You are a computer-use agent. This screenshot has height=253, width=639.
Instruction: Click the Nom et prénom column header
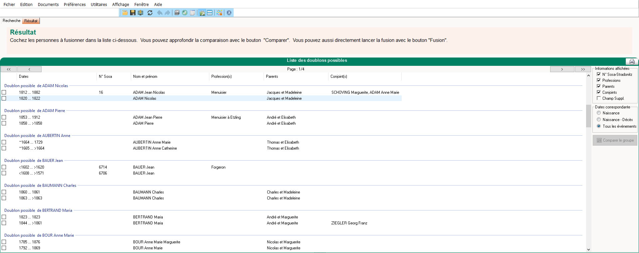170,76
